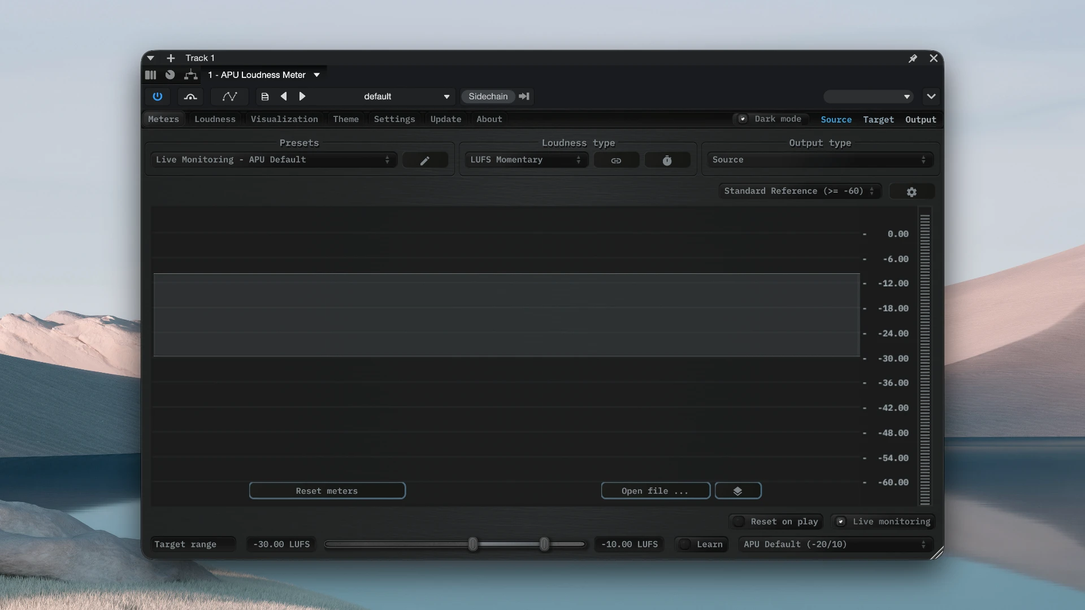This screenshot has width=1085, height=610.
Task: Click the -30.00 LUFS lower range field
Action: pyautogui.click(x=281, y=544)
